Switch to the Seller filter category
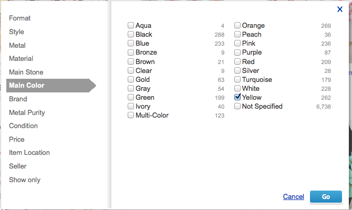 tap(18, 166)
